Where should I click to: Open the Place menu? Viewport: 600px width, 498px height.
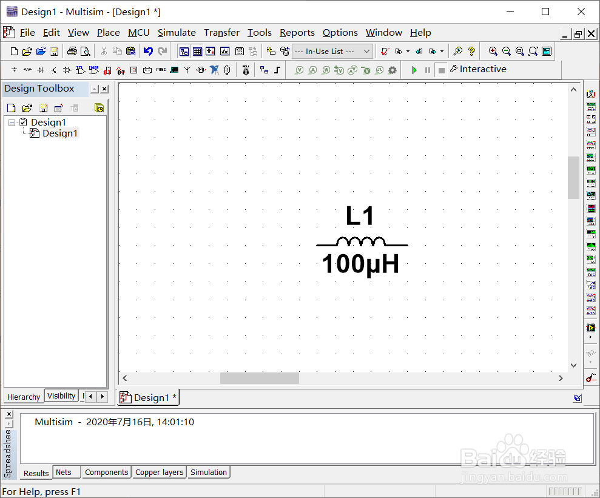(x=108, y=33)
